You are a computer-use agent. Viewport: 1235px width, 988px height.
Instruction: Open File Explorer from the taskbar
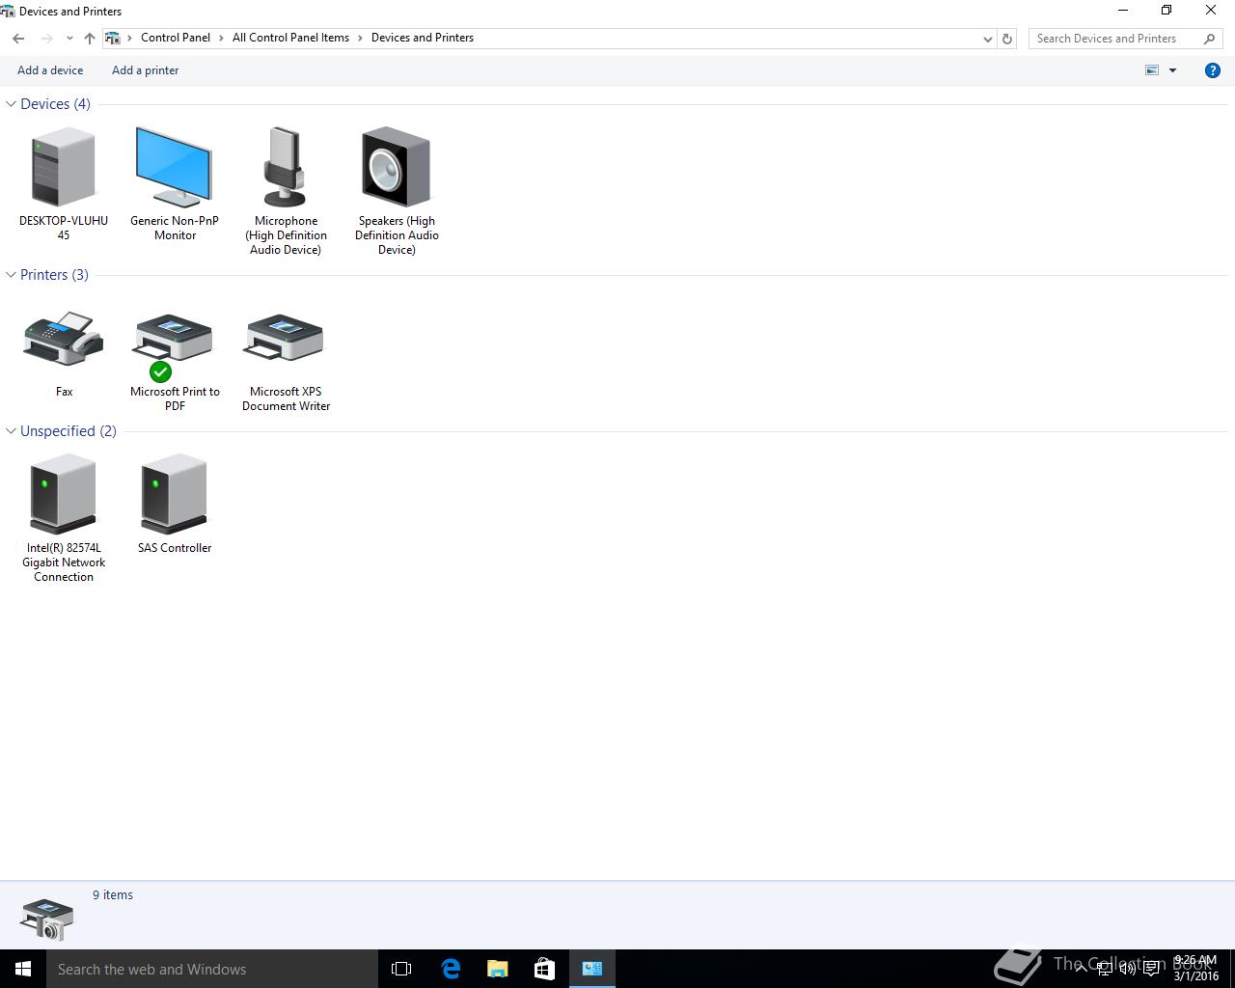click(x=497, y=969)
